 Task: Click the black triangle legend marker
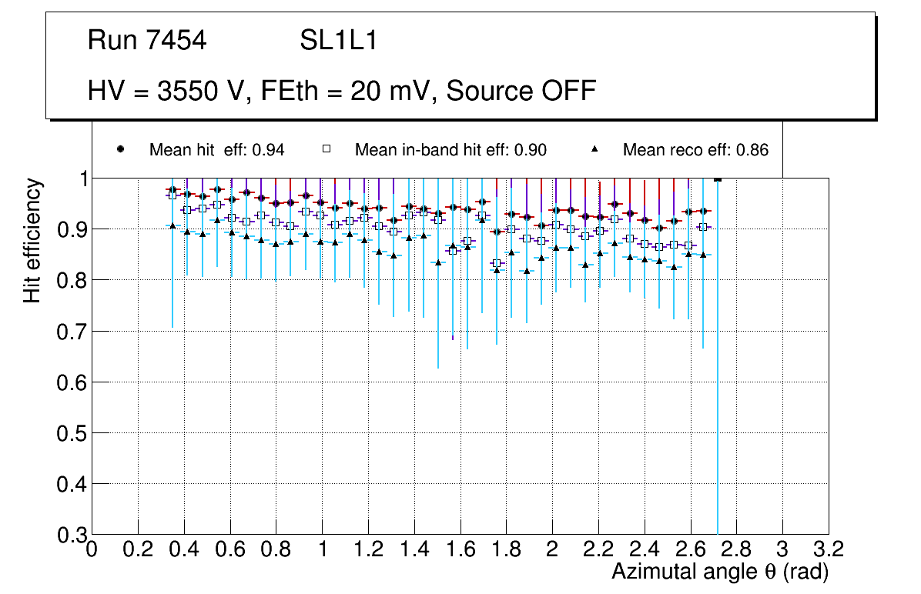[x=594, y=149]
